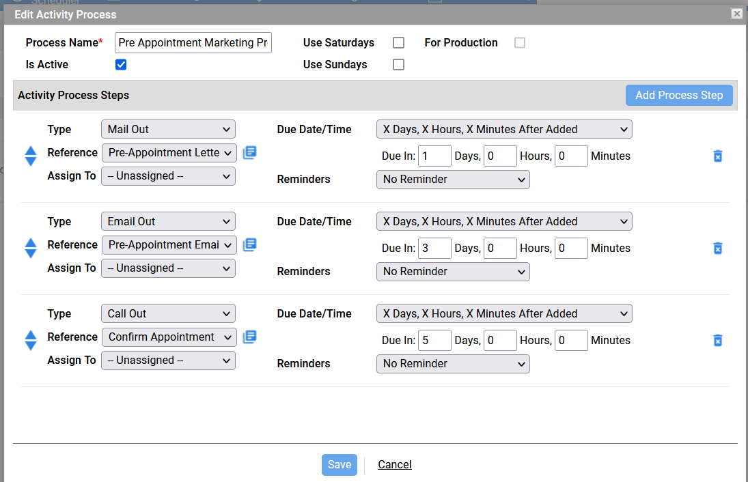Delete the Call Out process step
Viewport: 748px width, 482px height.
pos(717,340)
